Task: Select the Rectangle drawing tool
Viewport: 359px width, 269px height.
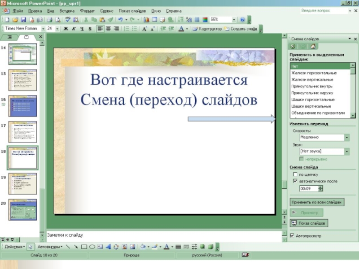Action: pos(84,246)
